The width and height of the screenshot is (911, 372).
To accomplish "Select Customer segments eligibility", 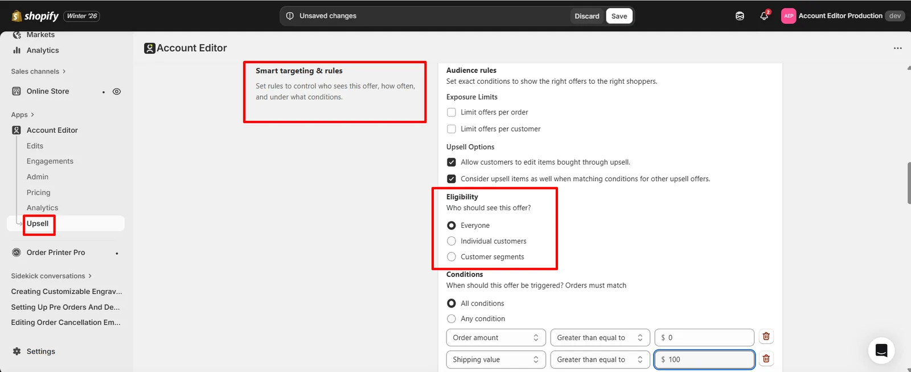I will point(452,257).
